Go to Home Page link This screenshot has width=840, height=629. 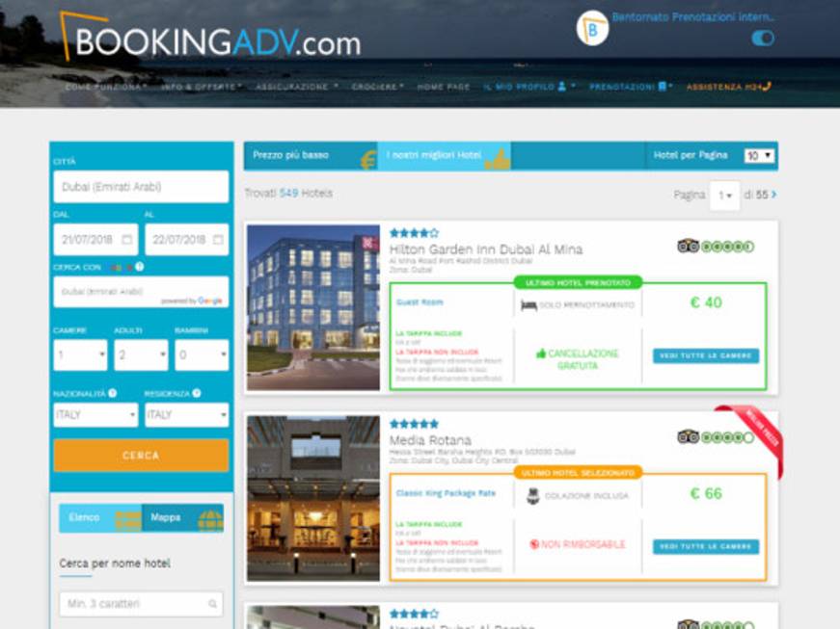point(443,87)
